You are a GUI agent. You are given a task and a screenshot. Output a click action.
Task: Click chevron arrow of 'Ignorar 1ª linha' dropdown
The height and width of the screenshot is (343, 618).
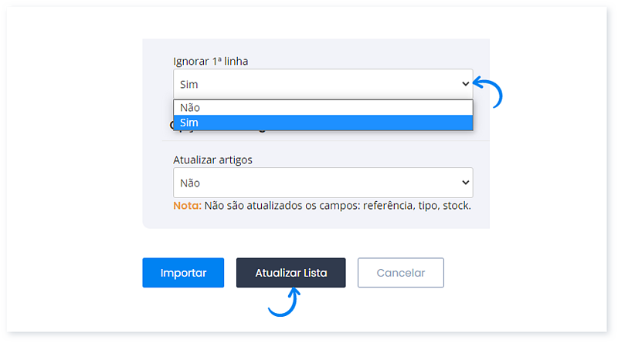coord(465,83)
